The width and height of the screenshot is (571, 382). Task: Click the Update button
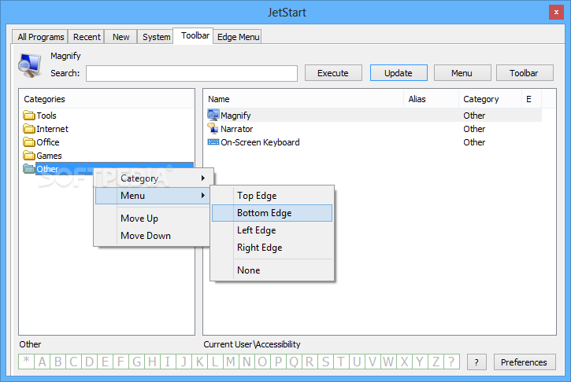(x=399, y=73)
